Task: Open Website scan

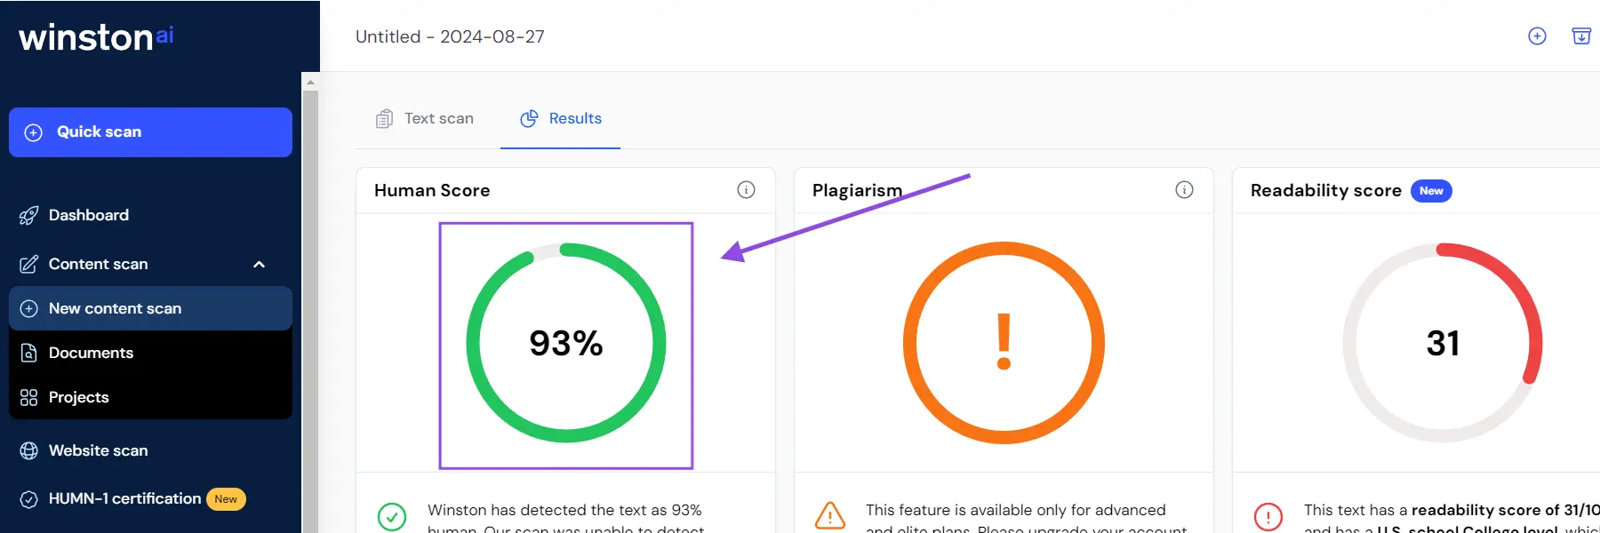Action: coord(98,450)
